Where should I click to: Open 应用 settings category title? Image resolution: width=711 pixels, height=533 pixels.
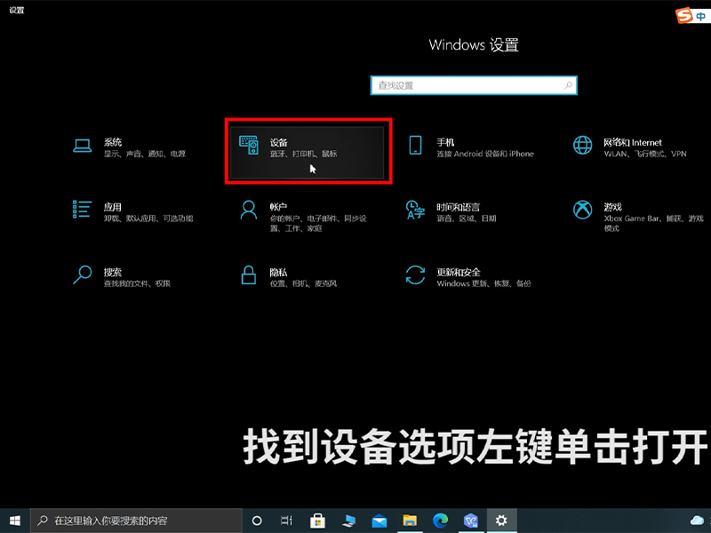point(113,207)
